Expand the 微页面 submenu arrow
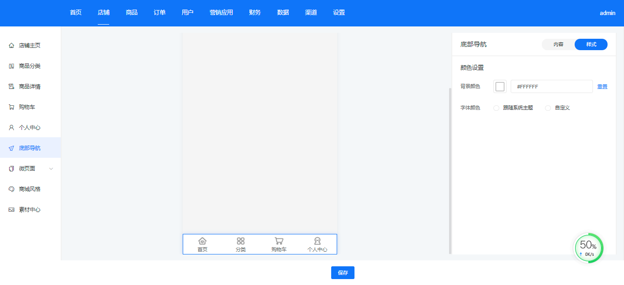Image resolution: width=624 pixels, height=285 pixels. (51, 169)
